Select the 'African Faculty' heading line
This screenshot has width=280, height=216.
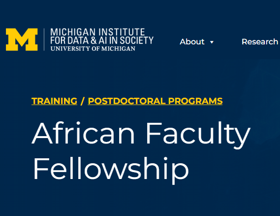pos(141,133)
